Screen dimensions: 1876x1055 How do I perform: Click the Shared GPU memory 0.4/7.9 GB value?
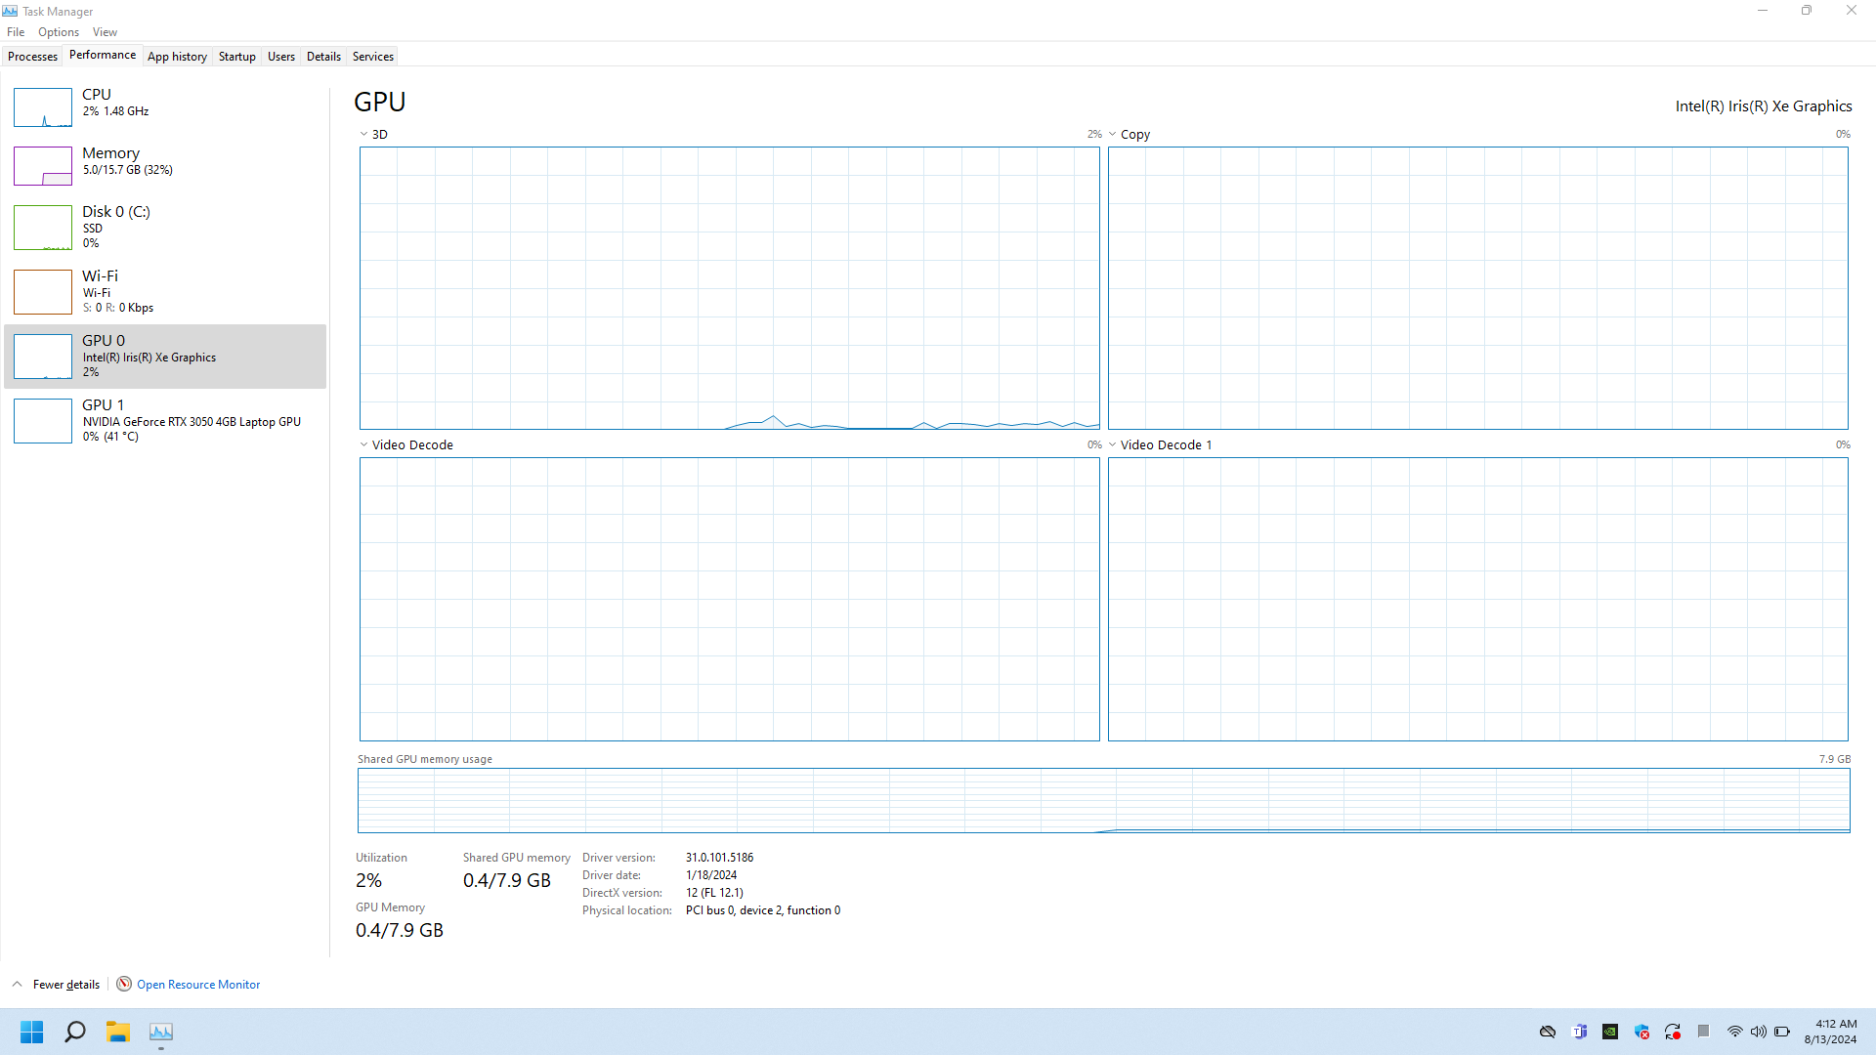507,880
